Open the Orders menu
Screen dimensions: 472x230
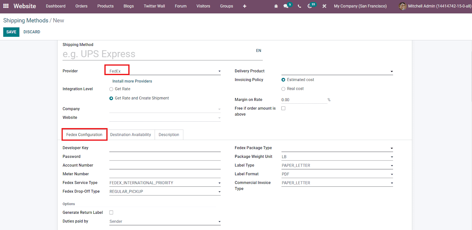[81, 6]
